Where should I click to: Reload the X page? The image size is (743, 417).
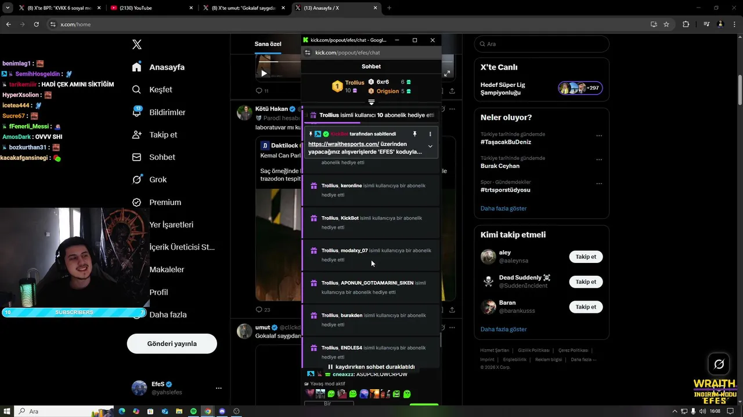[x=36, y=24]
